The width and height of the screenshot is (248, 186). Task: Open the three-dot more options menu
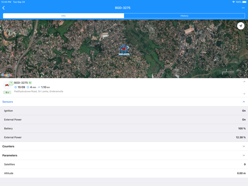click(243, 8)
